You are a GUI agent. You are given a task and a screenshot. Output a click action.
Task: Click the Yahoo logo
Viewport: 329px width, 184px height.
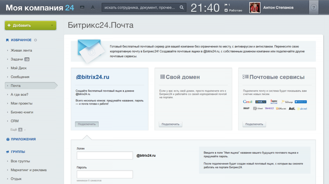tap(269, 108)
